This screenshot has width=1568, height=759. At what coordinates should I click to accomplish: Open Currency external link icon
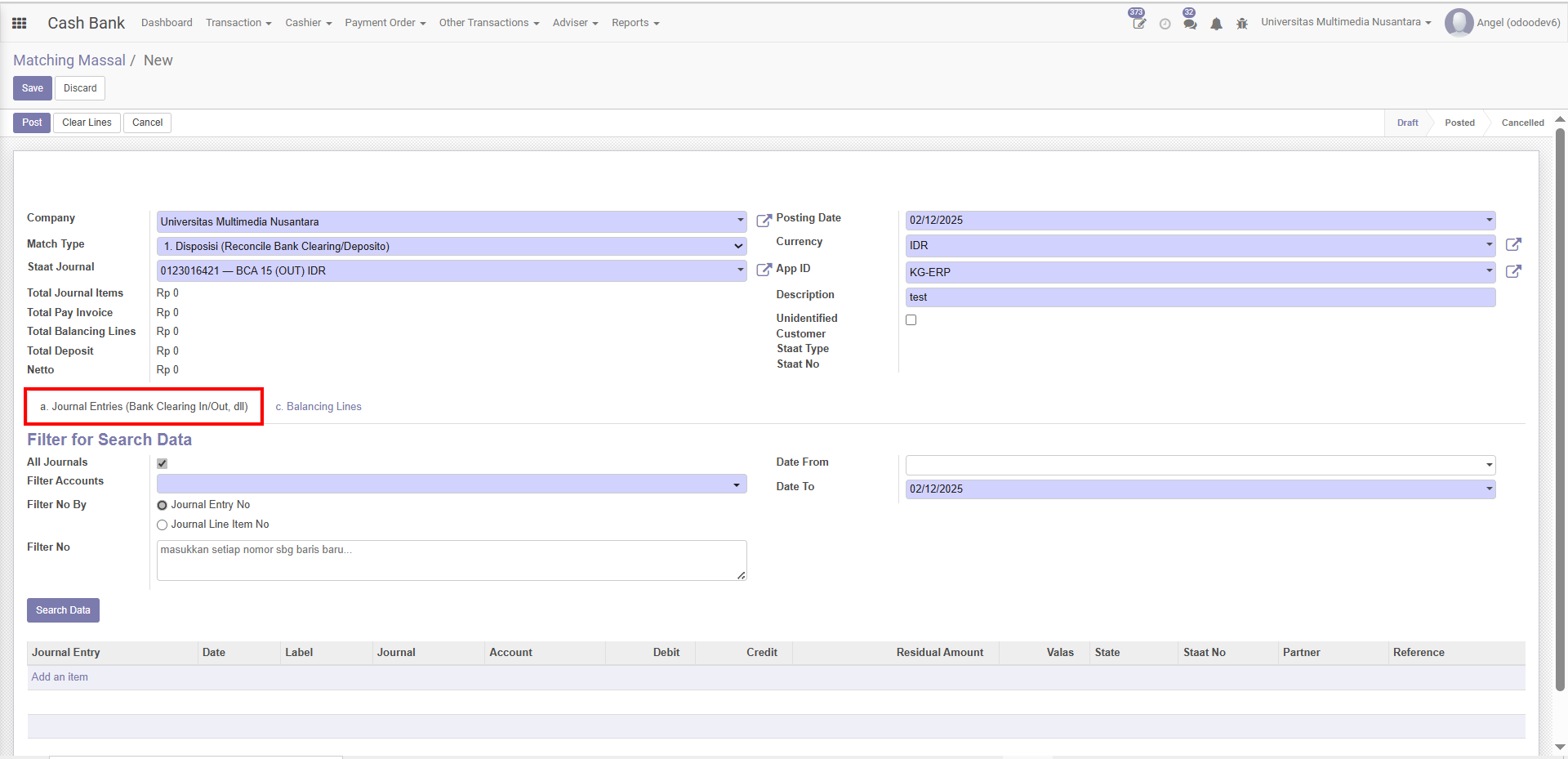[x=1512, y=244]
